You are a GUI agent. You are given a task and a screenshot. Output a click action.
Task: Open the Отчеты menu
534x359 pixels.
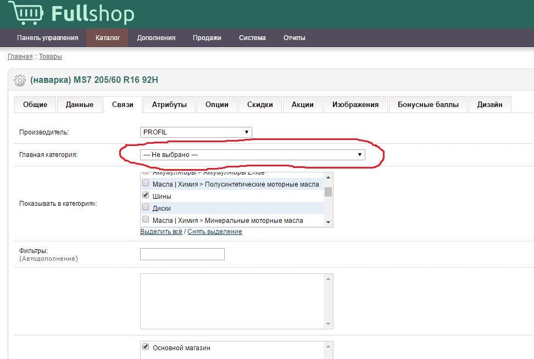(294, 38)
